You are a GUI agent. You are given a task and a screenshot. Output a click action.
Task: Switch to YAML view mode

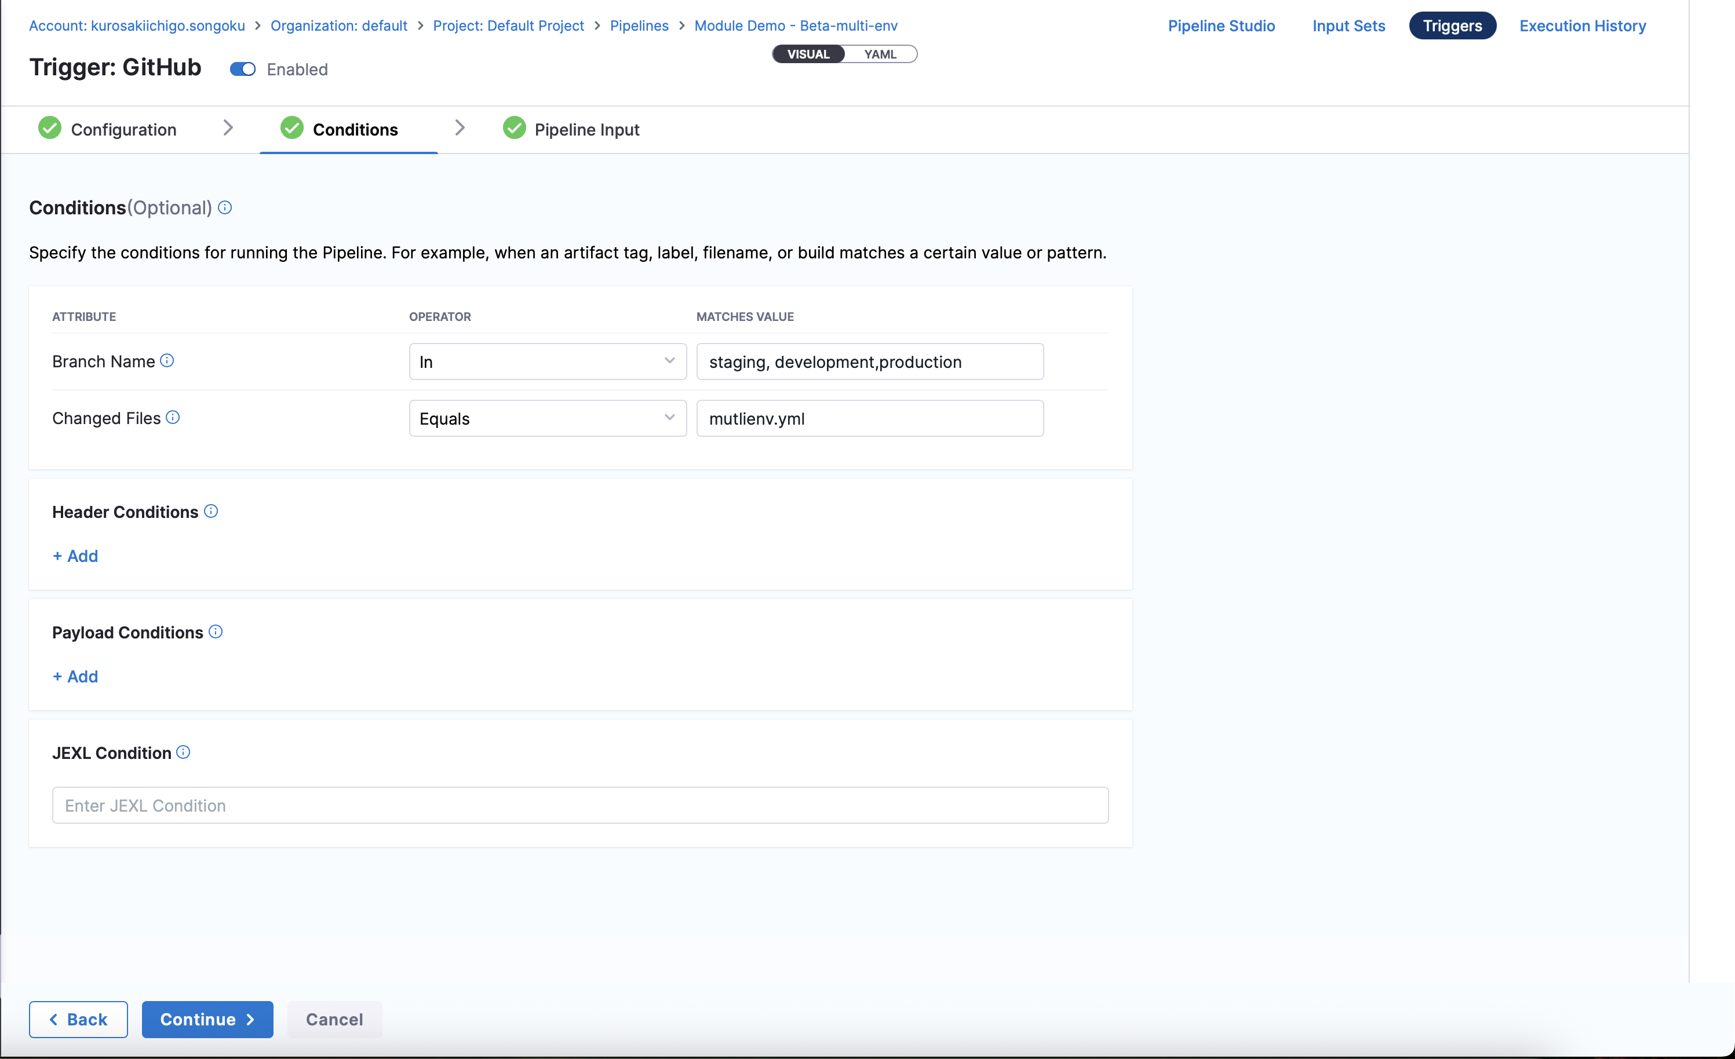(x=880, y=54)
